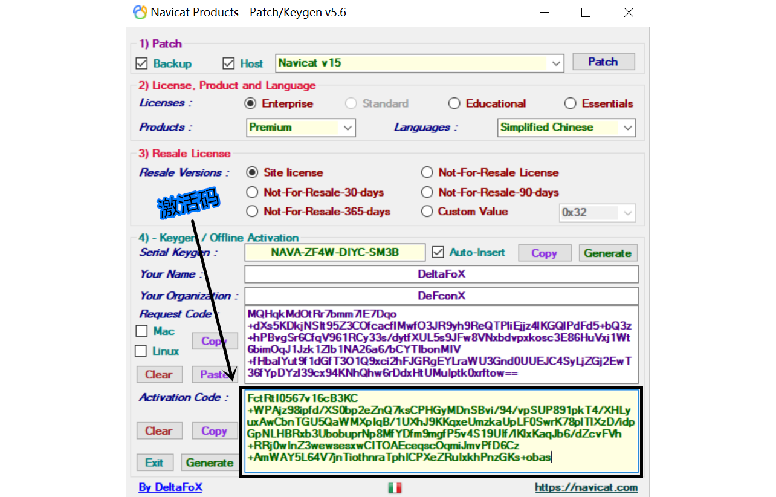Click inside the Activation Code text box
Image resolution: width=776 pixels, height=497 pixels.
[x=441, y=431]
